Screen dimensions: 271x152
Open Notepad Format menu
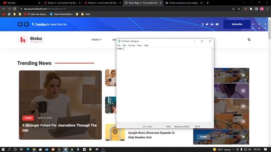click(x=132, y=45)
